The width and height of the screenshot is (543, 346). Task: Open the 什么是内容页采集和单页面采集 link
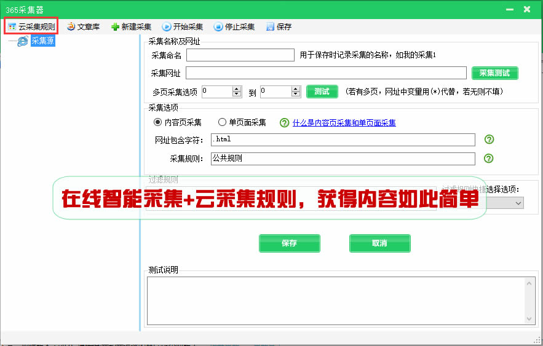pos(344,123)
